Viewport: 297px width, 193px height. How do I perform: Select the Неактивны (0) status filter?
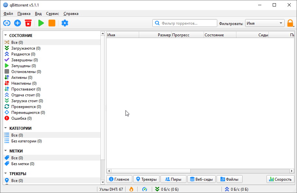(x=52, y=83)
